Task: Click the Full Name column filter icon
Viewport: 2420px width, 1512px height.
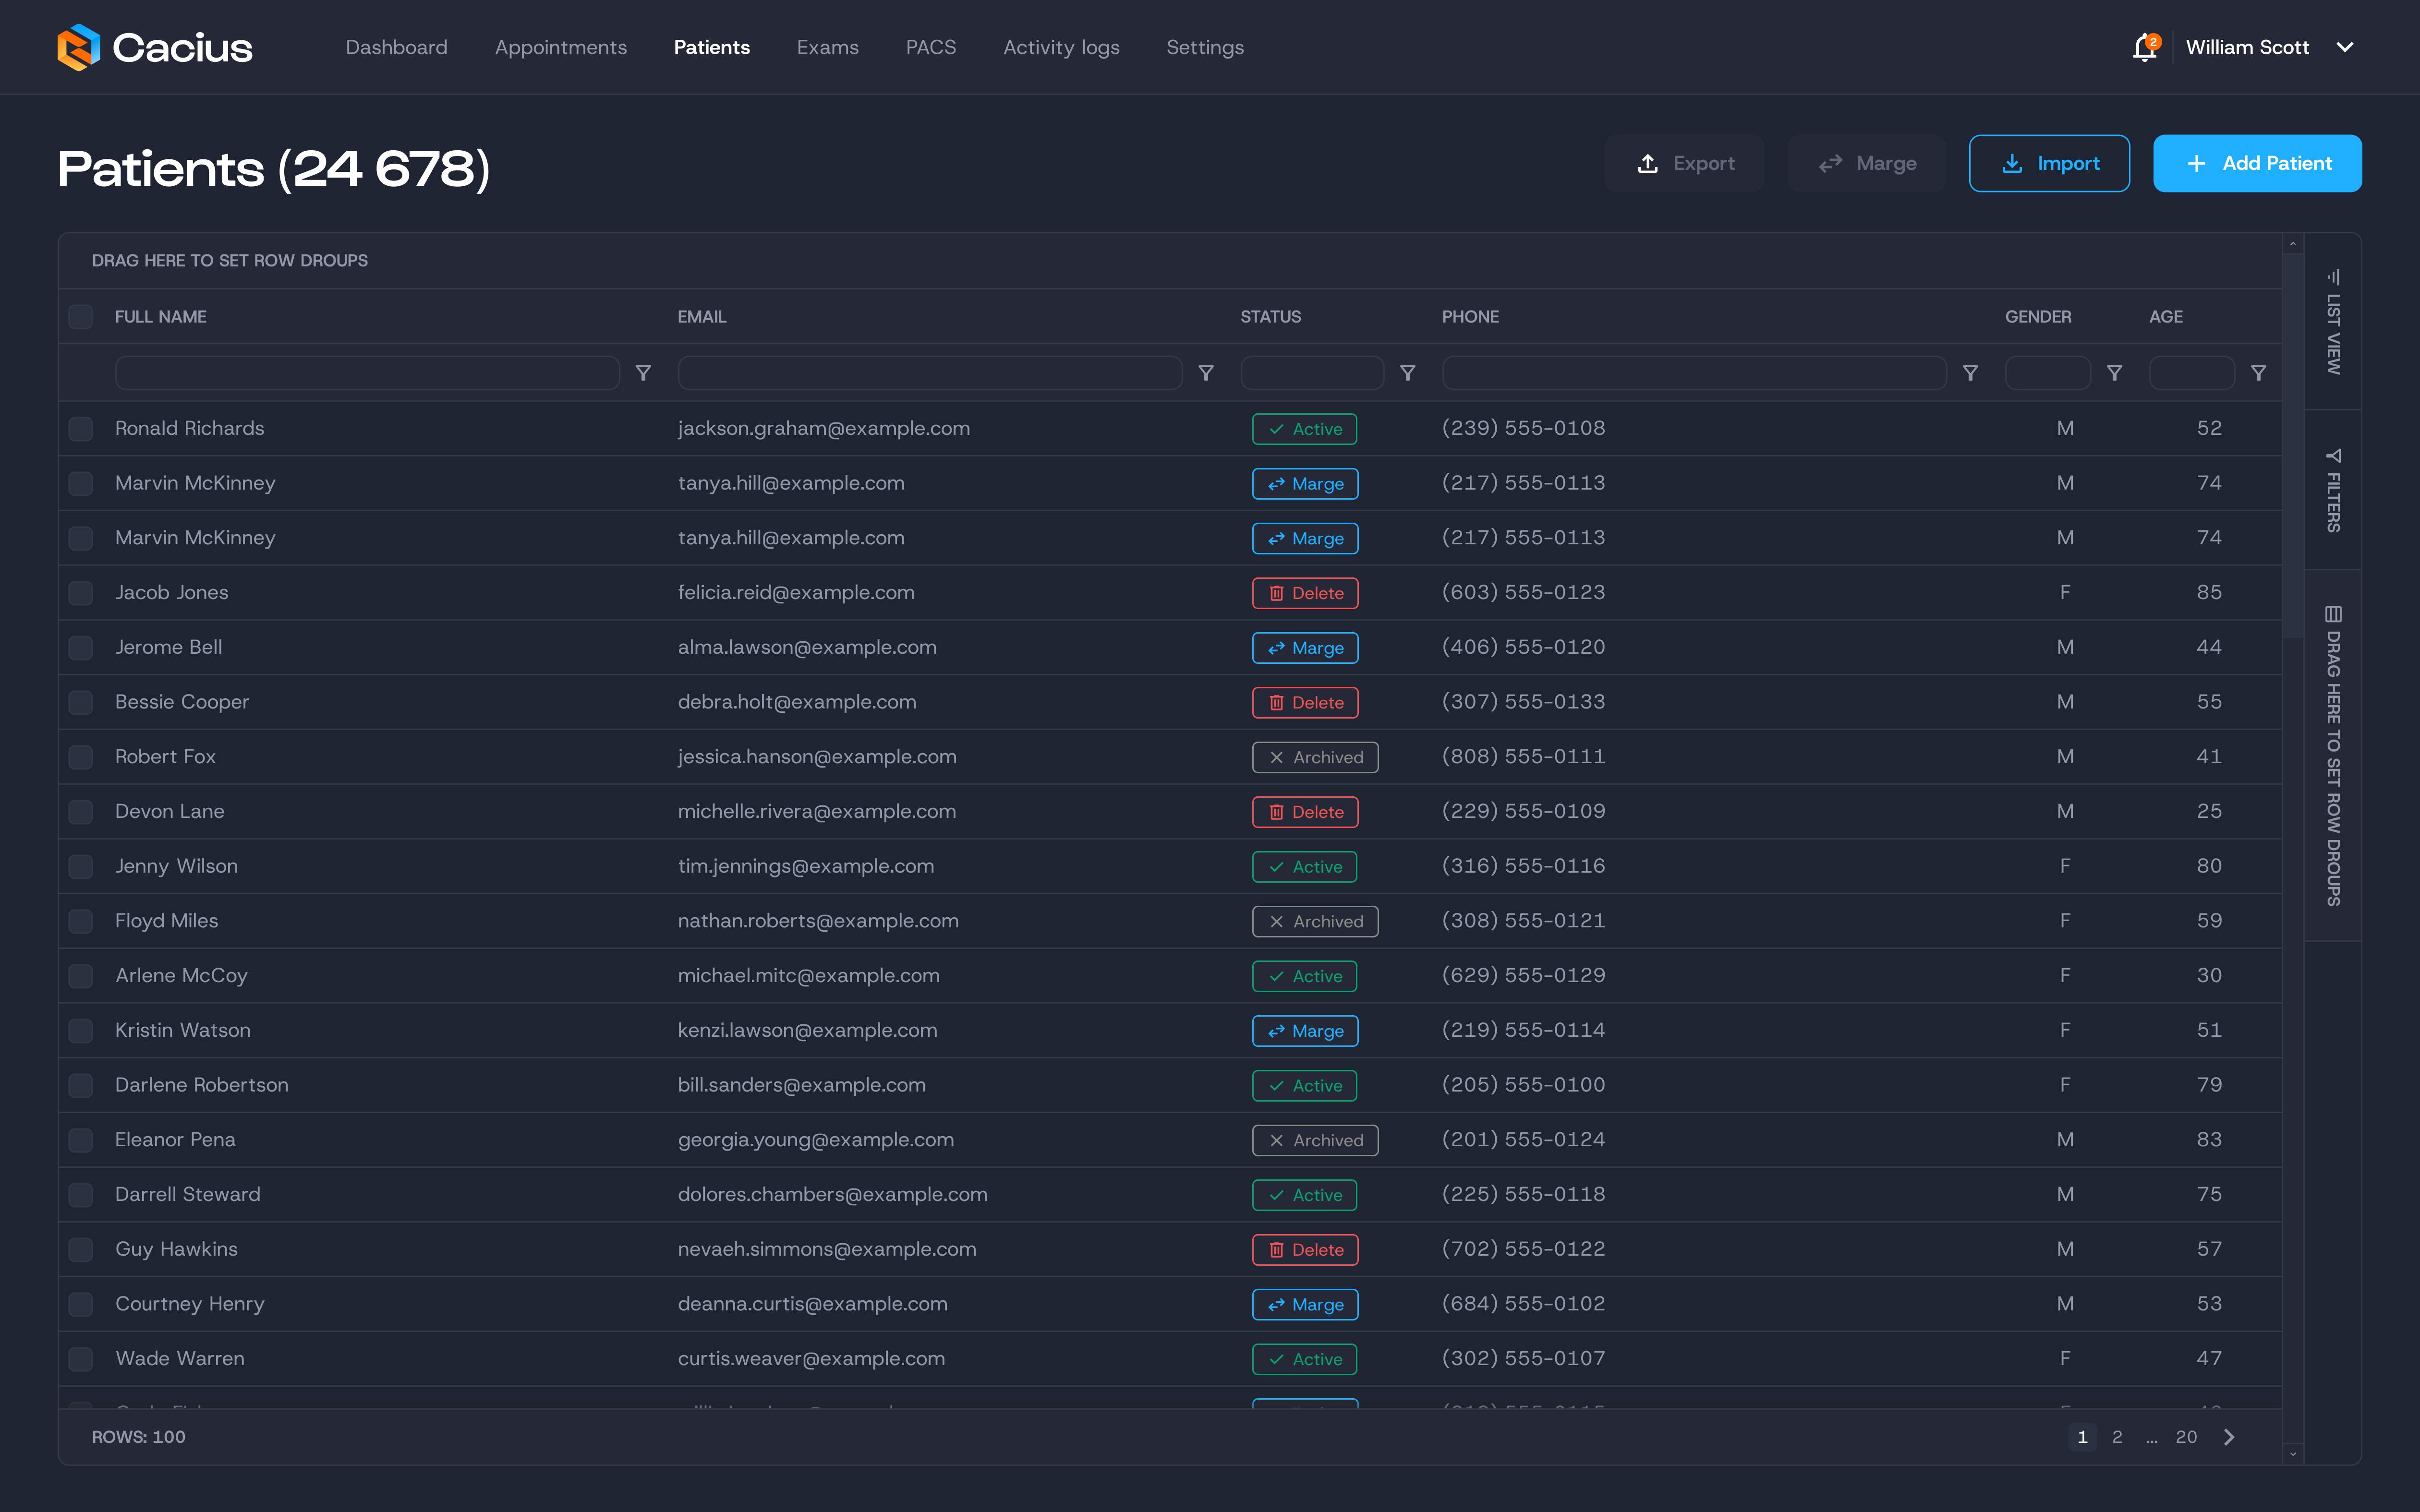Action: tap(643, 373)
